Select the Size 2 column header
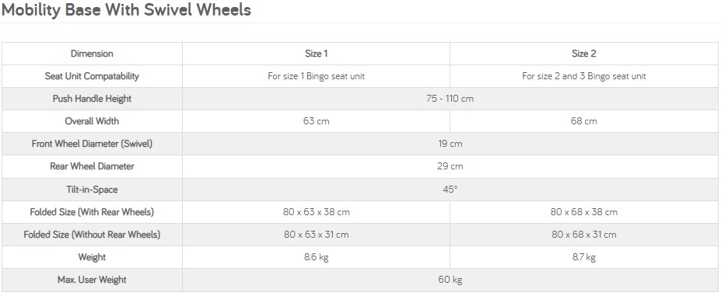This screenshot has width=721, height=296. coord(583,54)
